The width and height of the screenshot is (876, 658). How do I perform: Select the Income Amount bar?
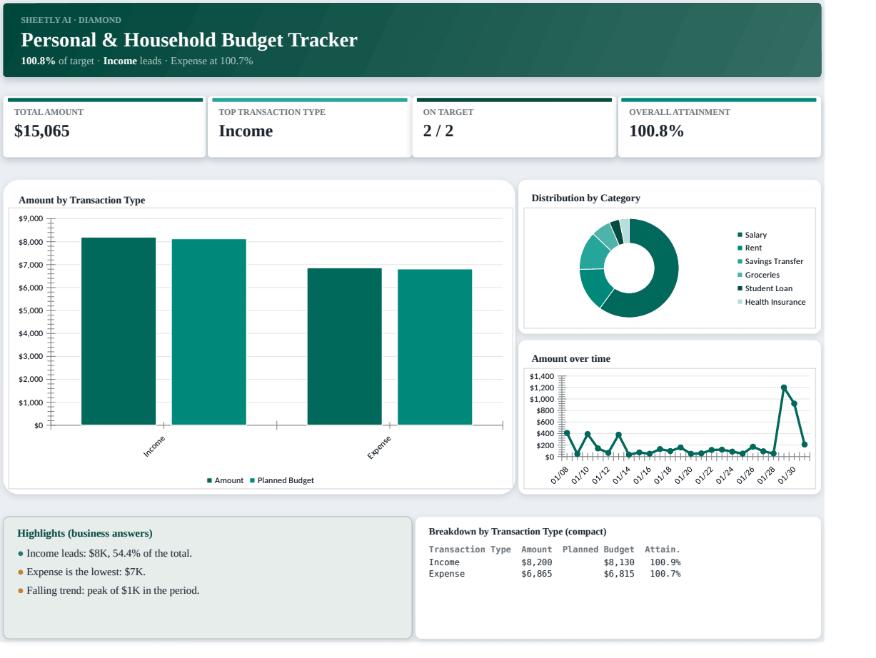pos(119,331)
